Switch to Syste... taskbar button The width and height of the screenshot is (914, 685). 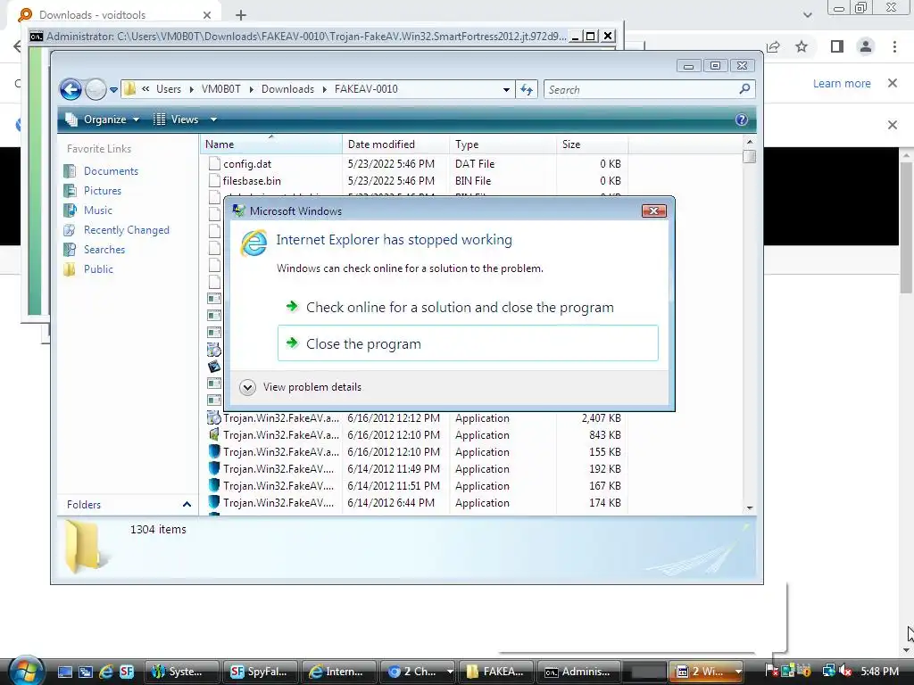[181, 672]
